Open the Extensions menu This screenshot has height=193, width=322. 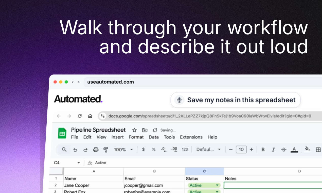[x=191, y=137]
